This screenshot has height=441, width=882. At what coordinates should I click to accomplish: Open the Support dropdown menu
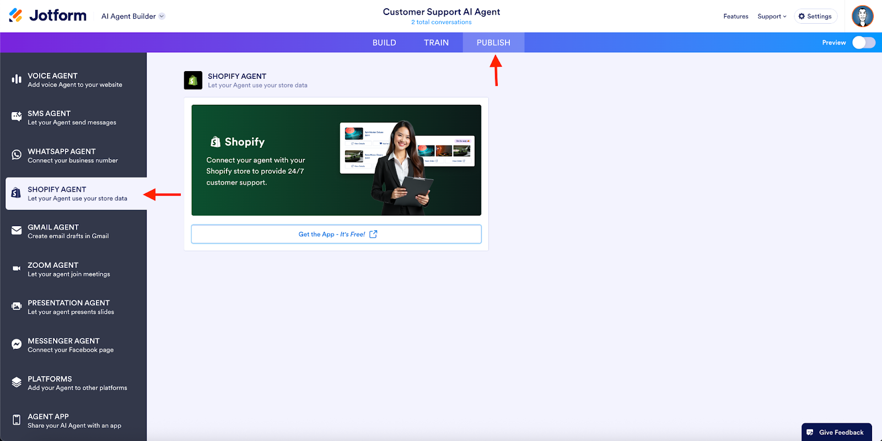pyautogui.click(x=772, y=17)
